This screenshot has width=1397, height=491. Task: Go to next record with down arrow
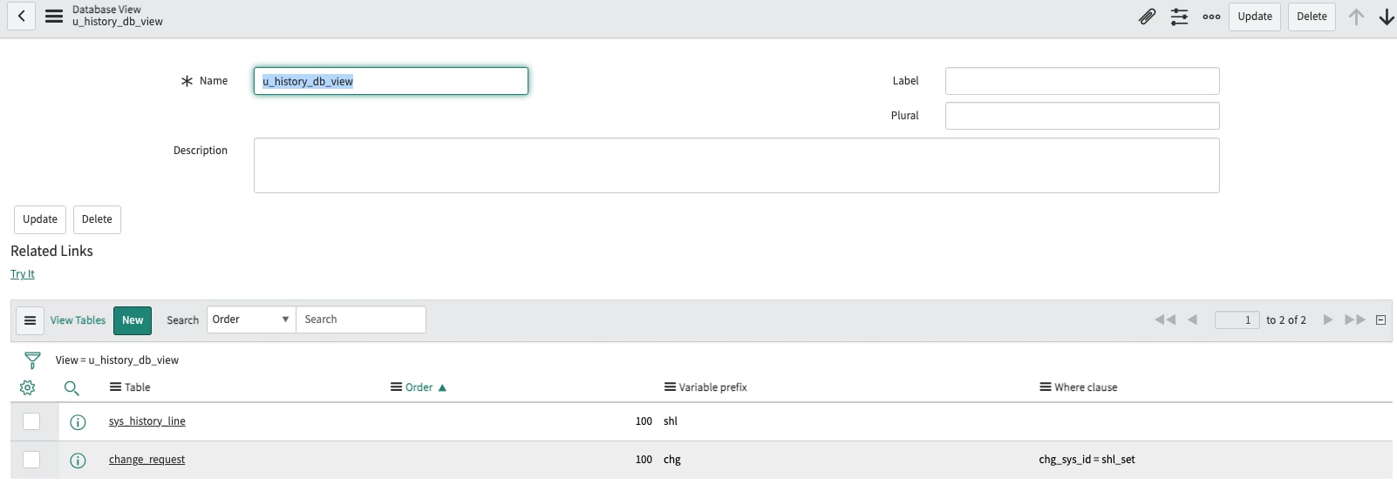(x=1387, y=17)
